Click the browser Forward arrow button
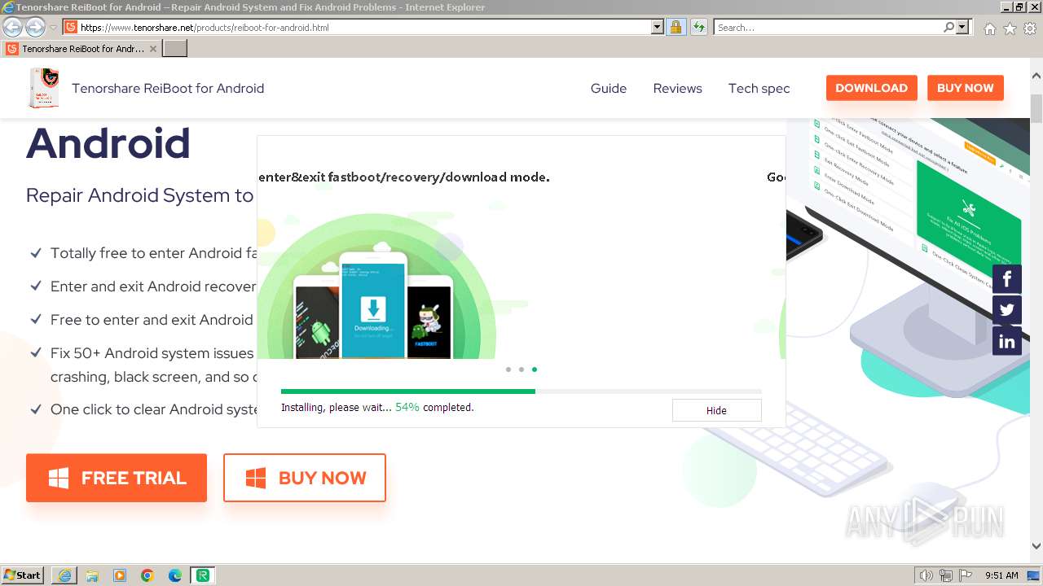The width and height of the screenshot is (1043, 586). tap(35, 27)
